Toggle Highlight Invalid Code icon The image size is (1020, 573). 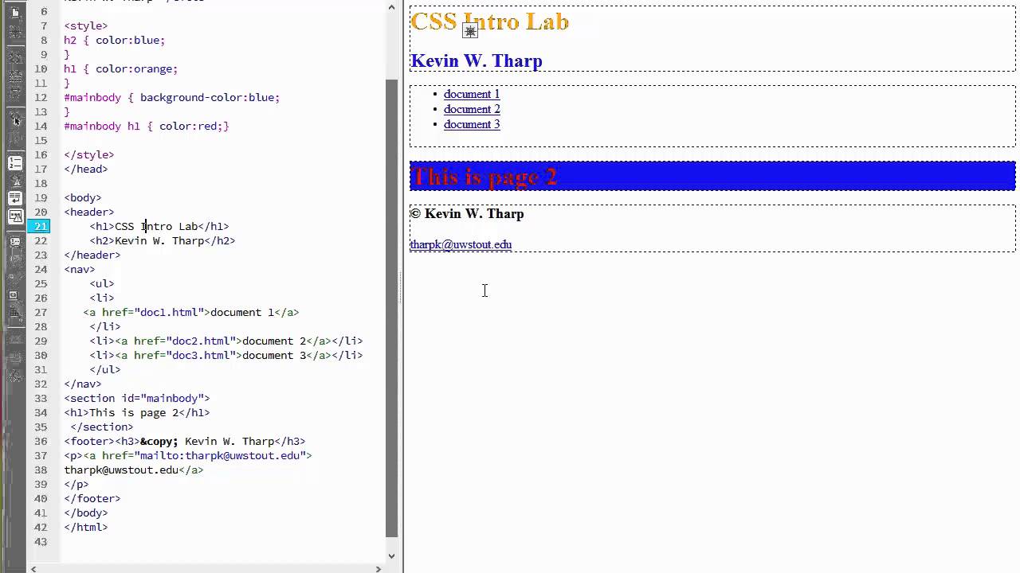click(x=15, y=181)
